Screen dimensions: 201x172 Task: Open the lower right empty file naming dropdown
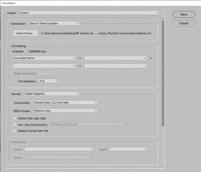[x=115, y=66]
